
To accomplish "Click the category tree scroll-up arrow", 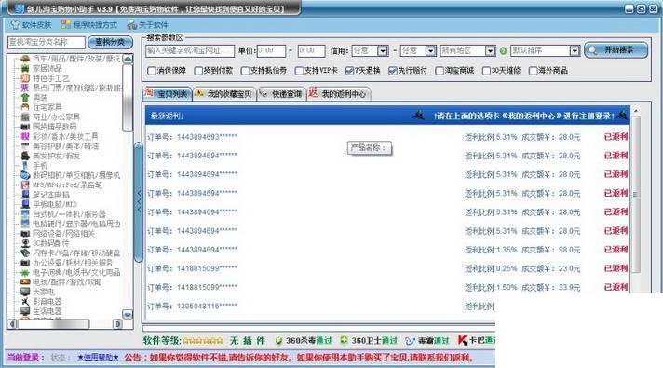I will [x=128, y=59].
